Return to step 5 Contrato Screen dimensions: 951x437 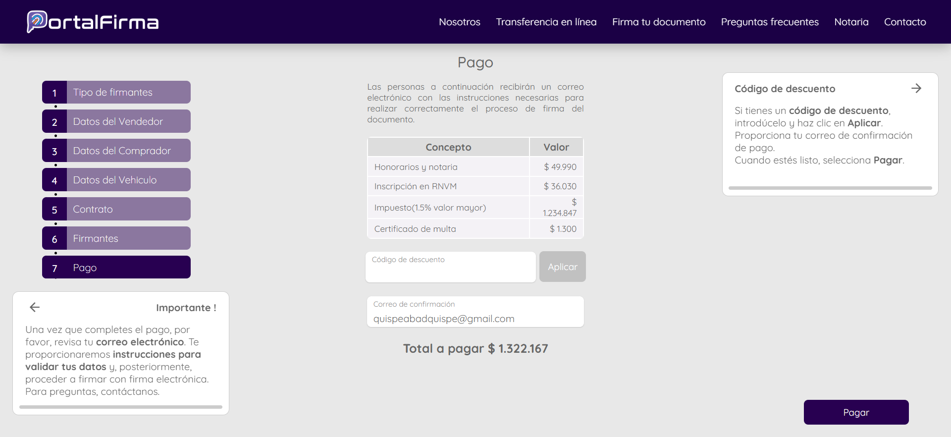pyautogui.click(x=116, y=209)
